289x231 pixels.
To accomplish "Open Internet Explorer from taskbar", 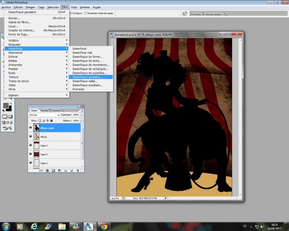I will (x=34, y=226).
